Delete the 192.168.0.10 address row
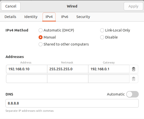The height and width of the screenshot is (119, 144). [133, 69]
